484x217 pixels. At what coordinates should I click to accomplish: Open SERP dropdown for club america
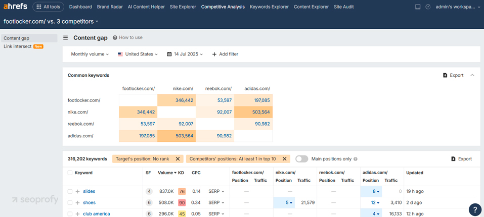pyautogui.click(x=216, y=214)
